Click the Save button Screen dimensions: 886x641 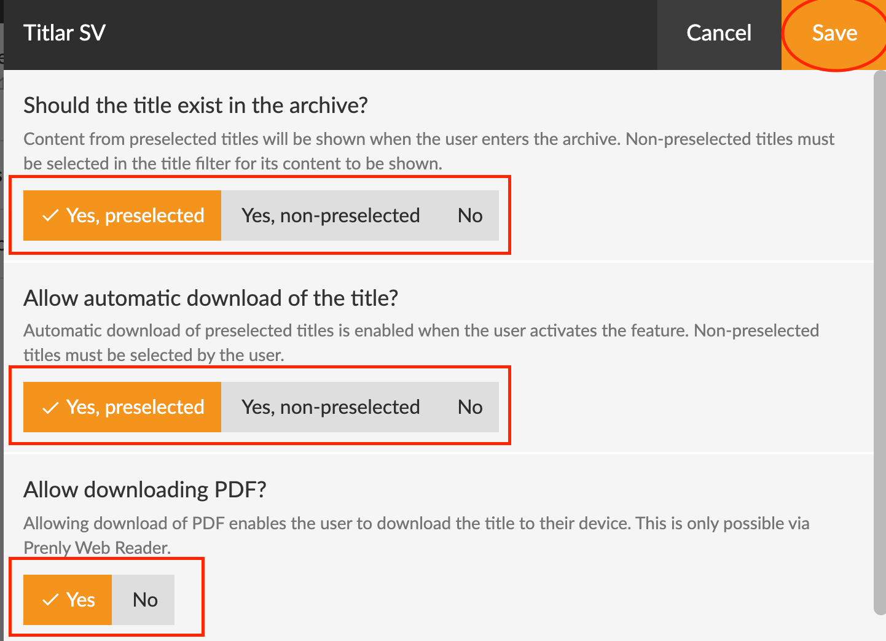pos(833,34)
